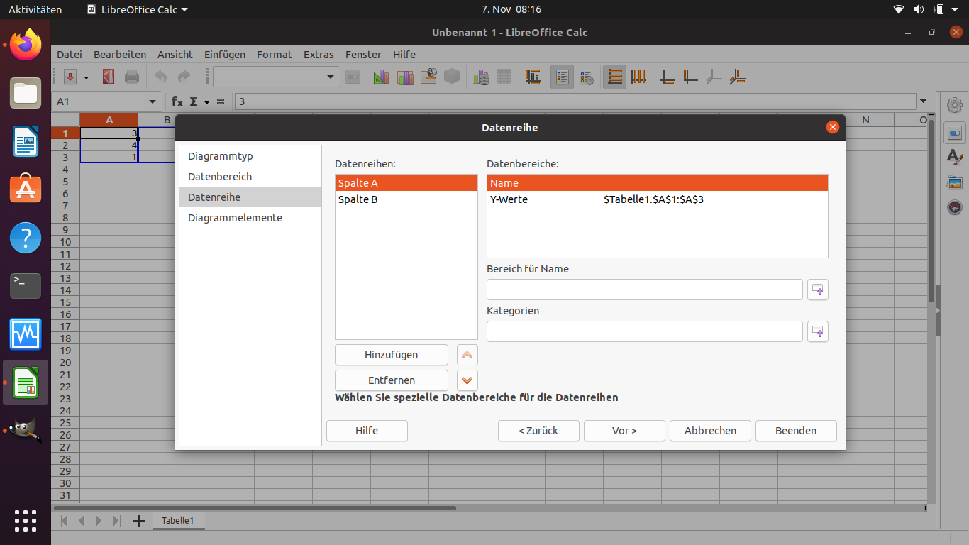Click the Hilfe button in the dialog
This screenshot has width=969, height=545.
pyautogui.click(x=367, y=431)
